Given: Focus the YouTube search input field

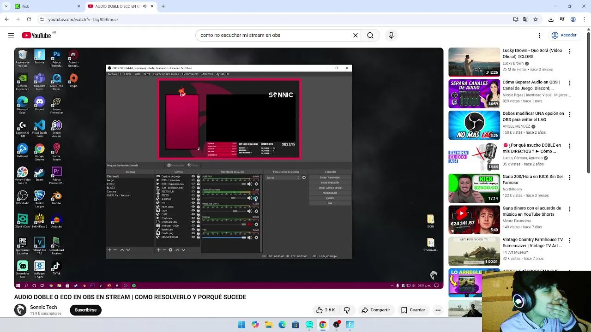Looking at the screenshot, I should [x=275, y=35].
